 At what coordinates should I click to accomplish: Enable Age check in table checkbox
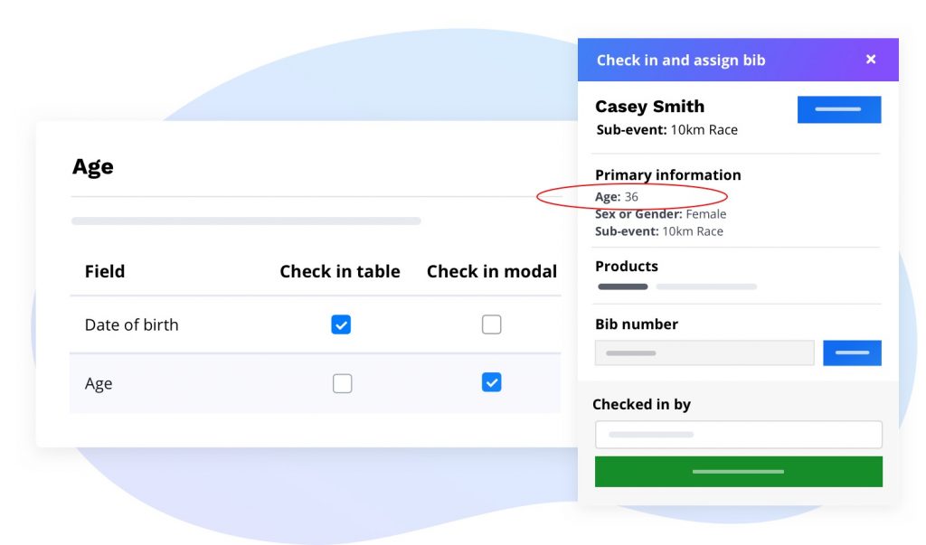click(342, 383)
